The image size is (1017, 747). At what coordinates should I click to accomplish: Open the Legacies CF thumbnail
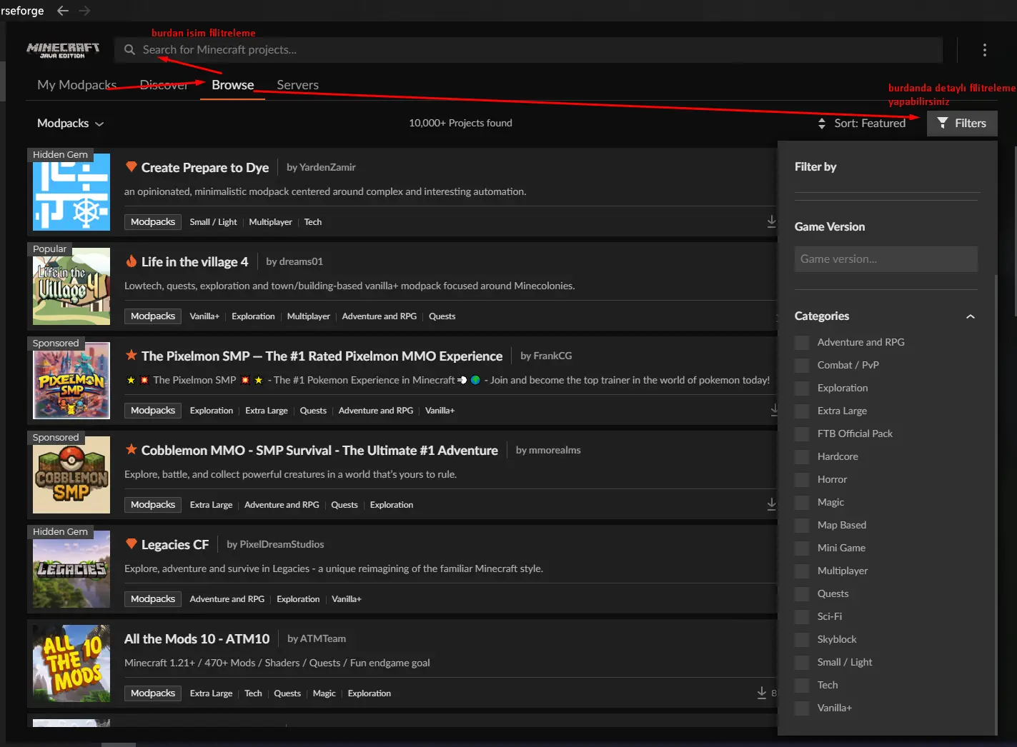[71, 569]
